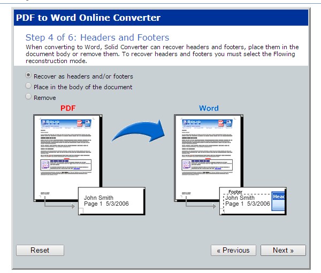Click the PDF to Word Online Converter title
Image resolution: width=321 pixels, height=273 pixels.
click(x=88, y=17)
